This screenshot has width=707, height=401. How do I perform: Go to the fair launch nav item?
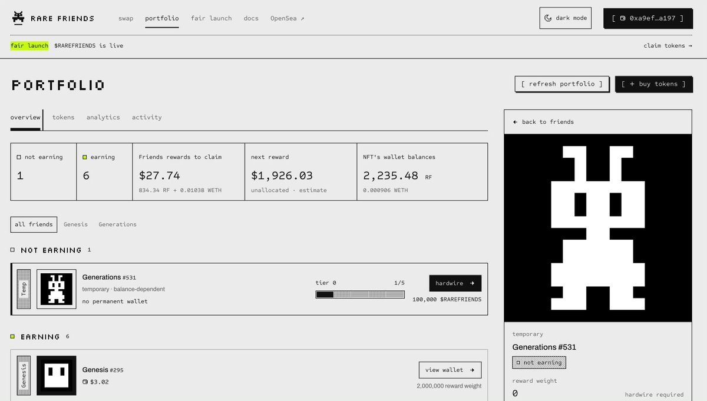coord(211,18)
